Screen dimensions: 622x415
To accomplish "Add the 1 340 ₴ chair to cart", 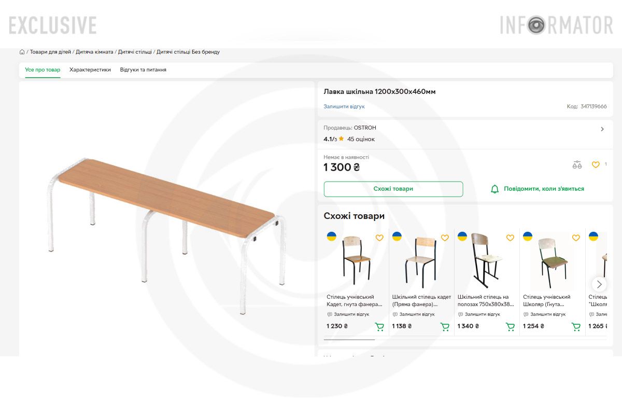I will [x=510, y=327].
